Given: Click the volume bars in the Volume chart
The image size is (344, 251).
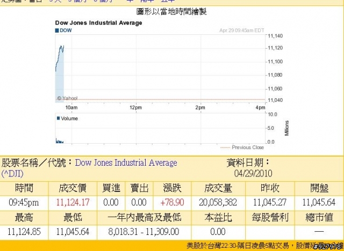Looking at the screenshot, I should pos(59,141).
